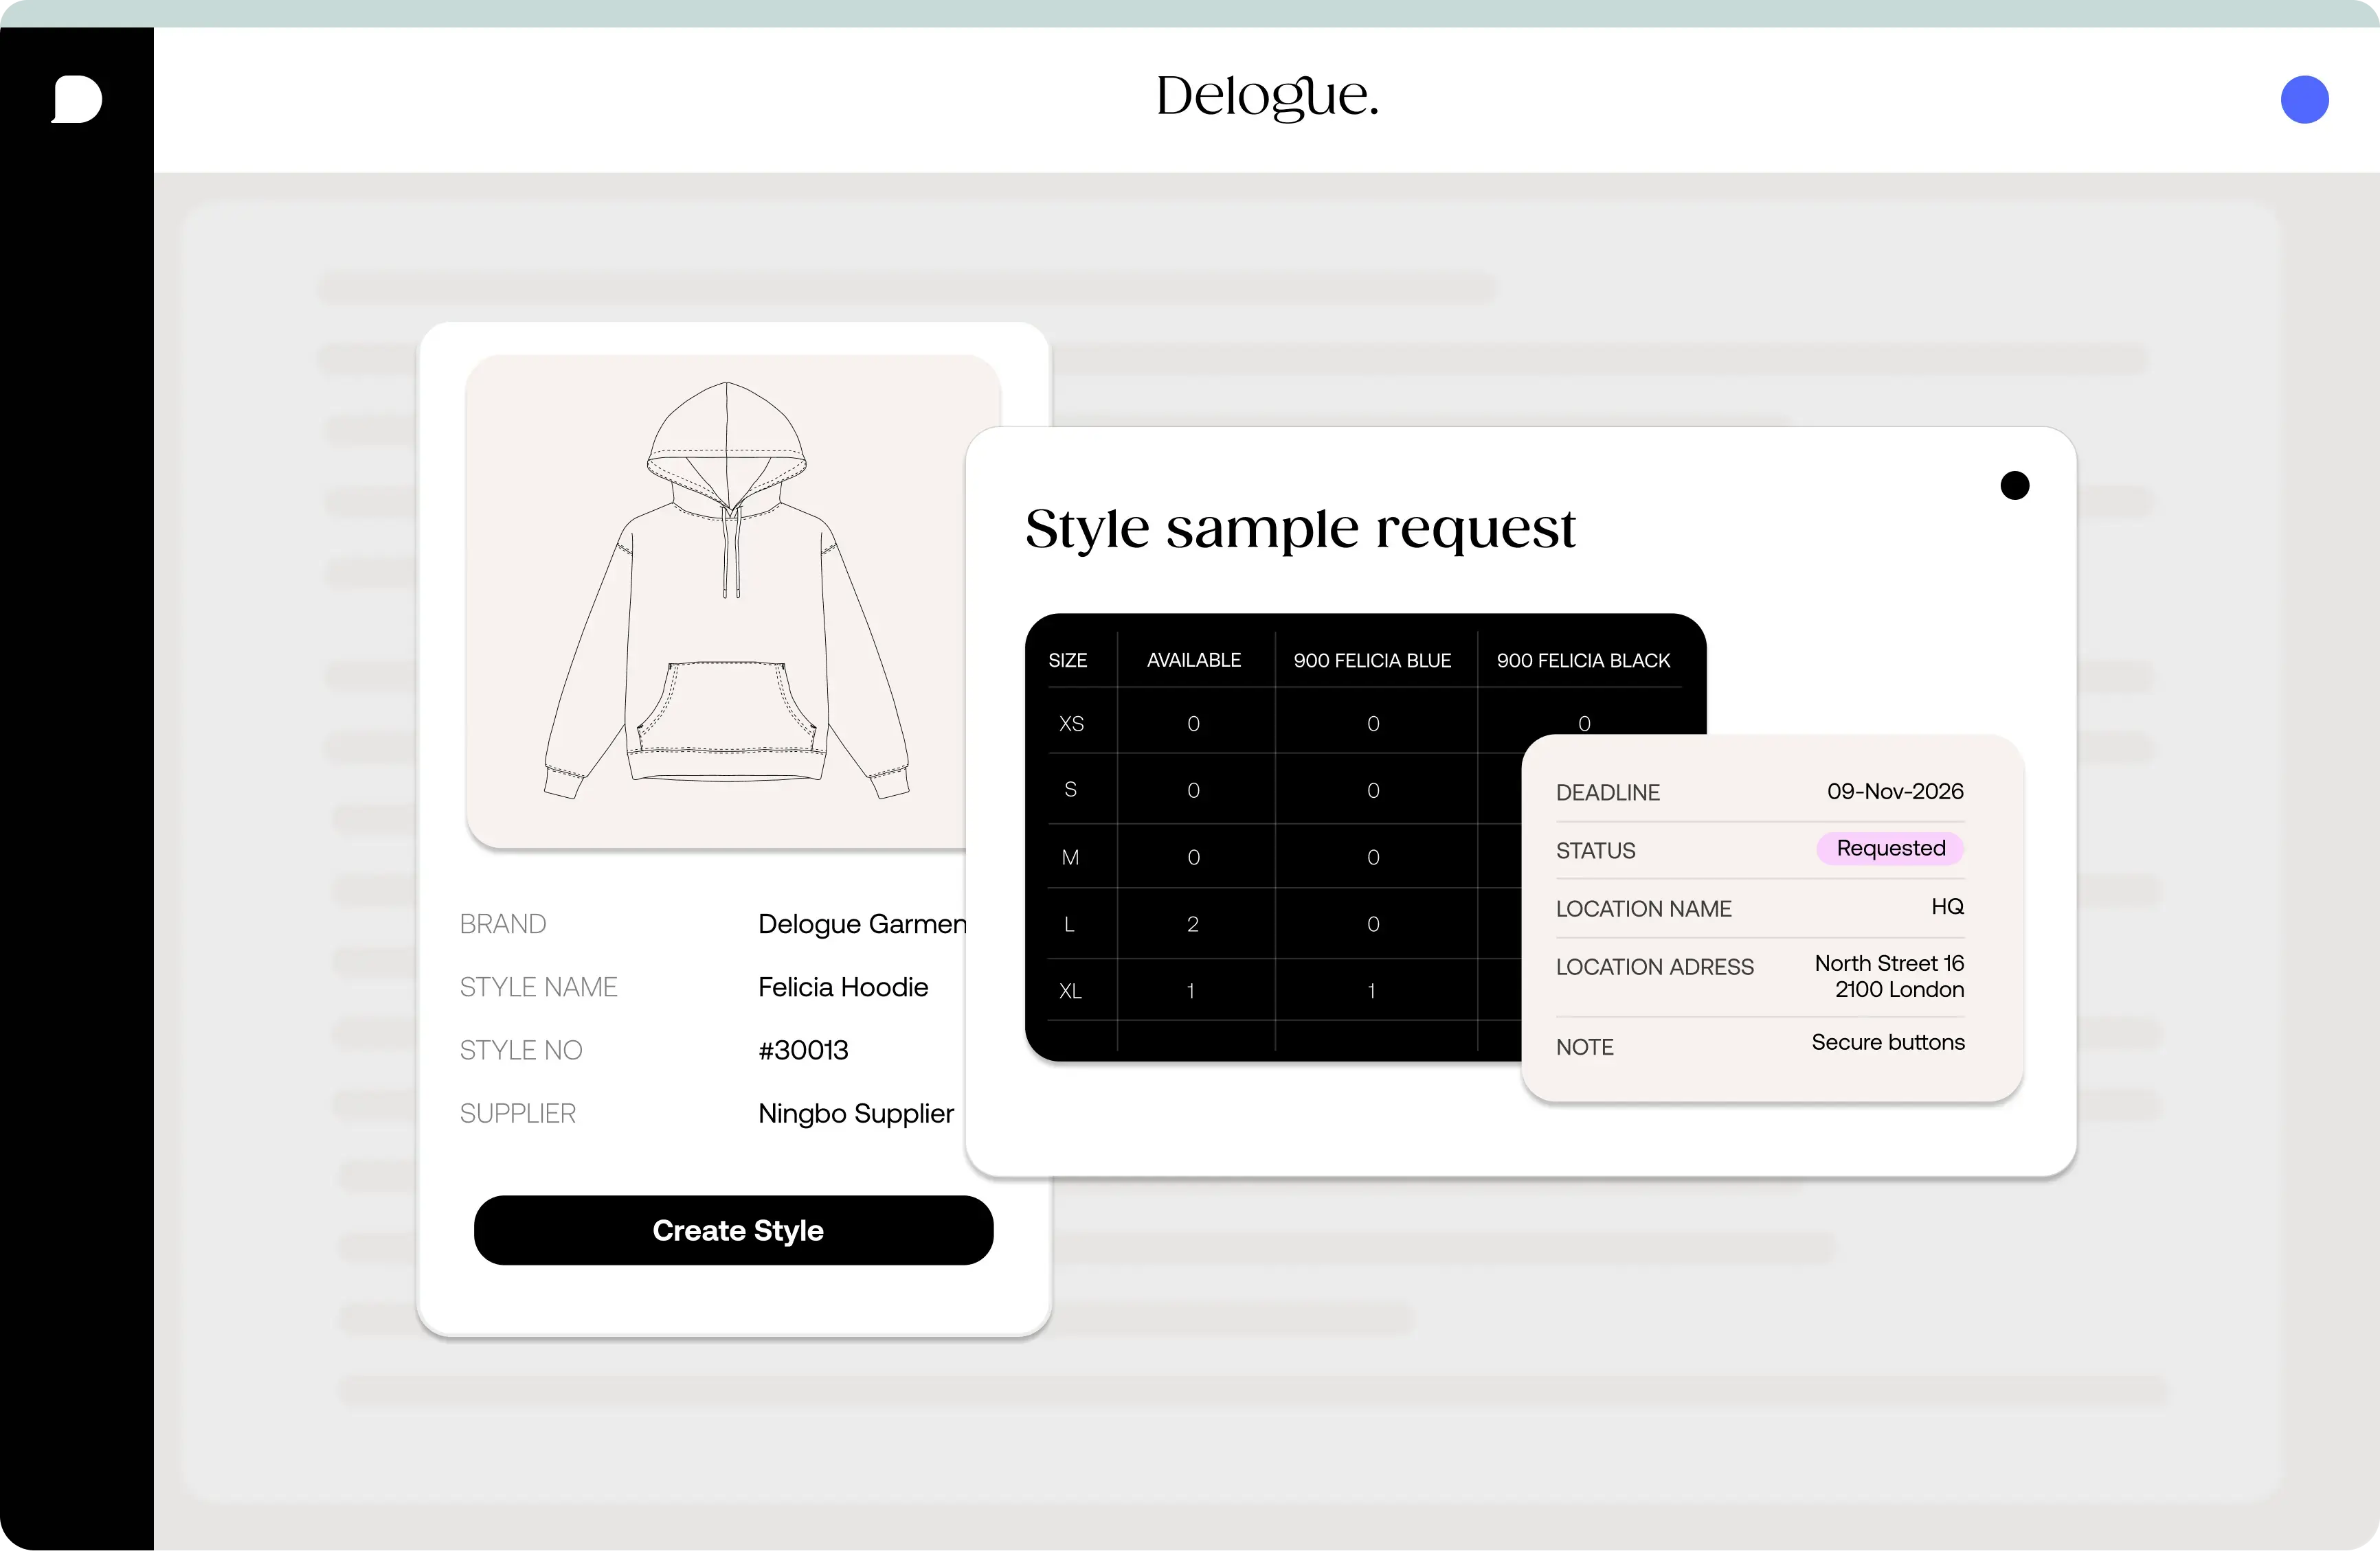
Task: Toggle the 900 FELICIA BLACK column header
Action: pos(1582,660)
